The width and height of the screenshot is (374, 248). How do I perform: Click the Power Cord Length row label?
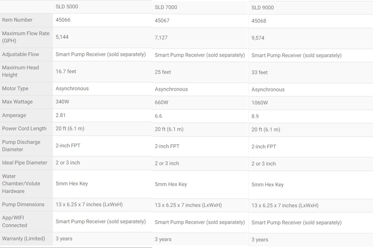click(x=24, y=128)
